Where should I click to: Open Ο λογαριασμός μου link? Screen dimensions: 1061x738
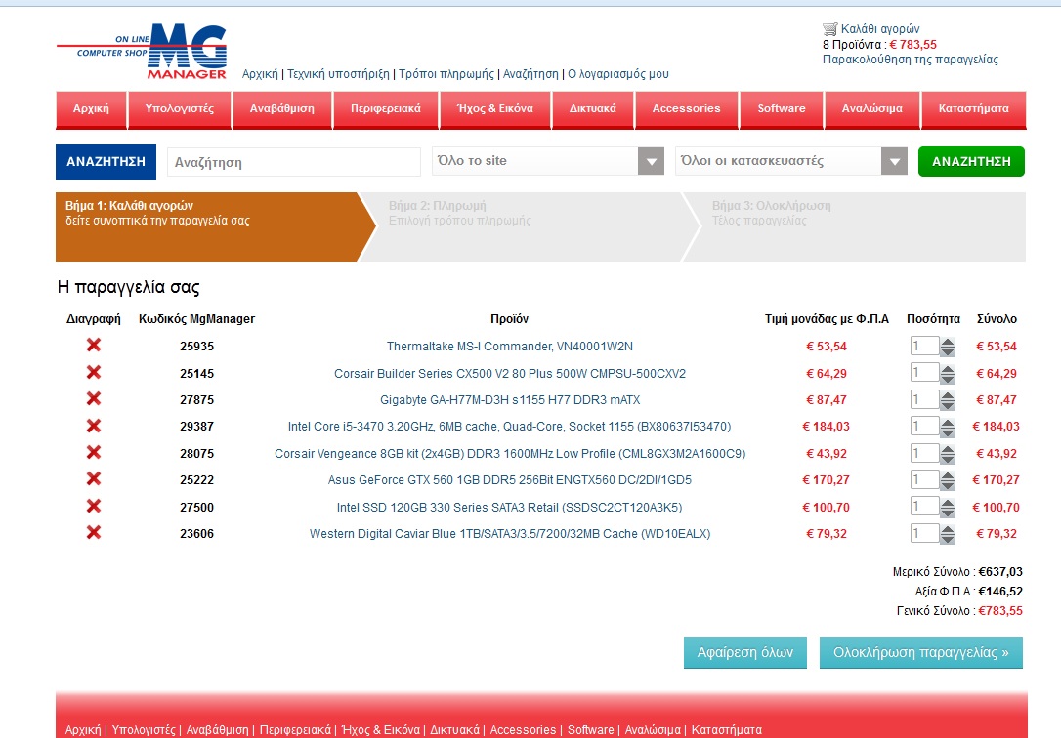point(617,73)
